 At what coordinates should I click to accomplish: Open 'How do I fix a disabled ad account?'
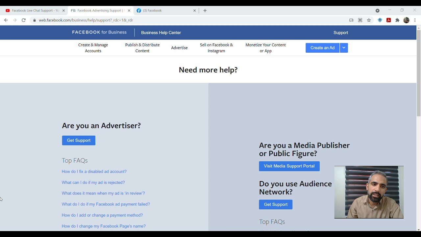(94, 171)
